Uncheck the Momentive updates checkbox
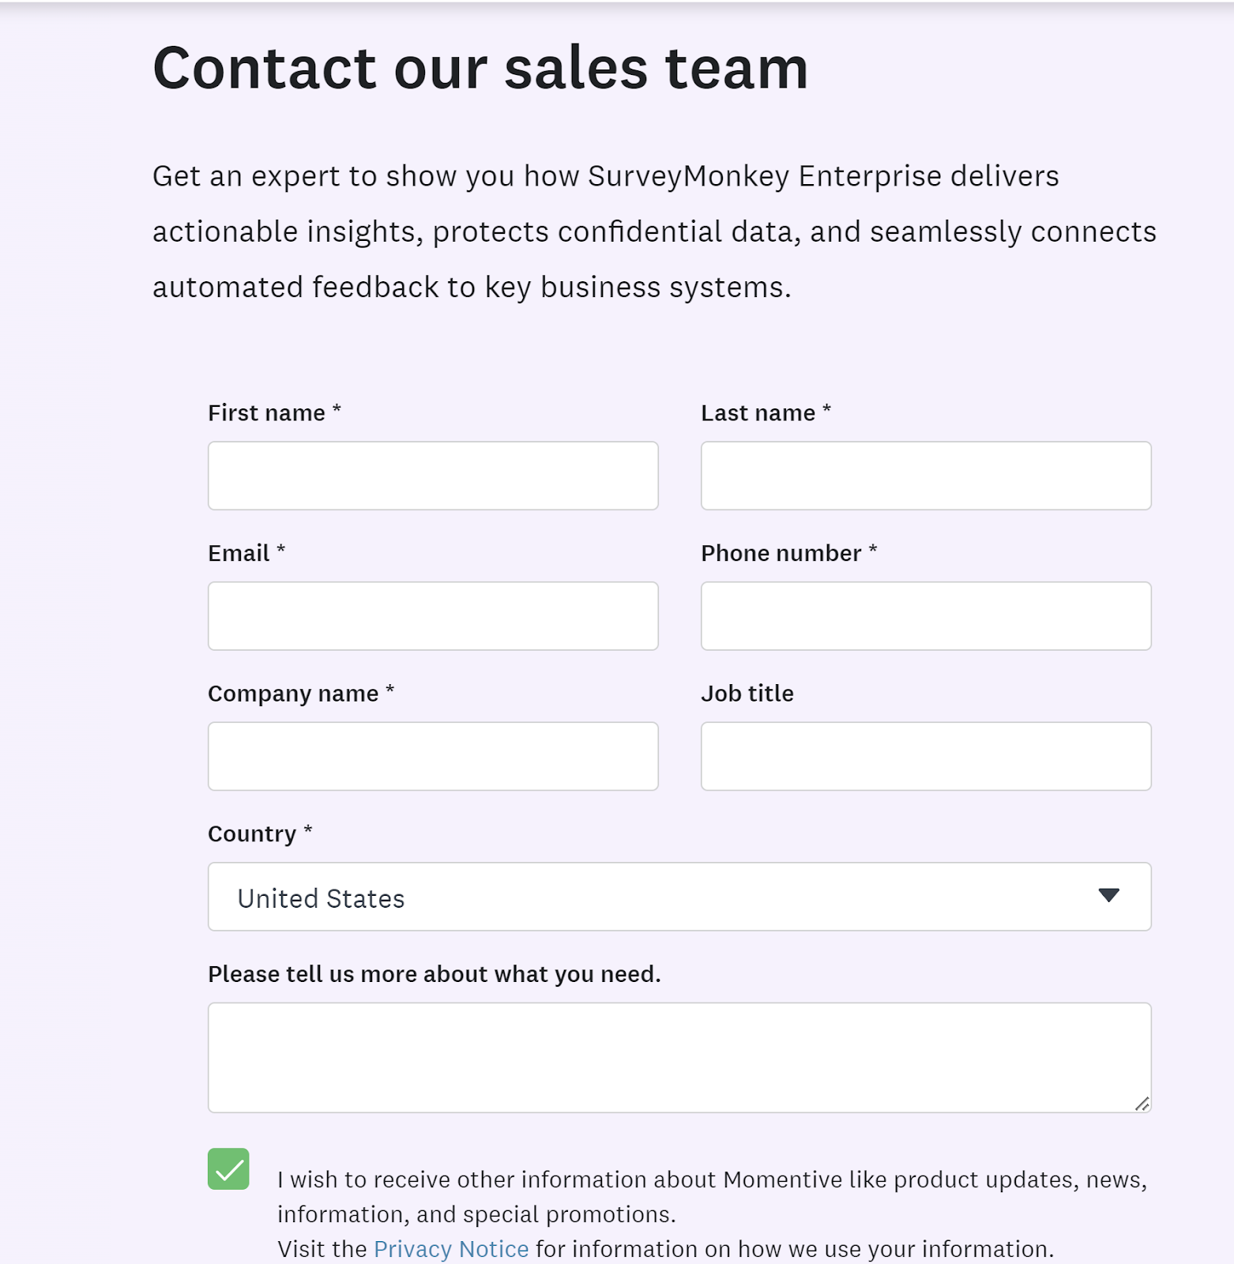The height and width of the screenshot is (1264, 1234). 228,1168
